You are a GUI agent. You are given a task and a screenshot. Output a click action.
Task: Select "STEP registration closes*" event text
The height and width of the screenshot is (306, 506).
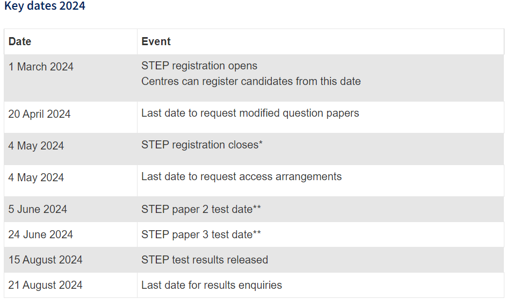tap(202, 145)
